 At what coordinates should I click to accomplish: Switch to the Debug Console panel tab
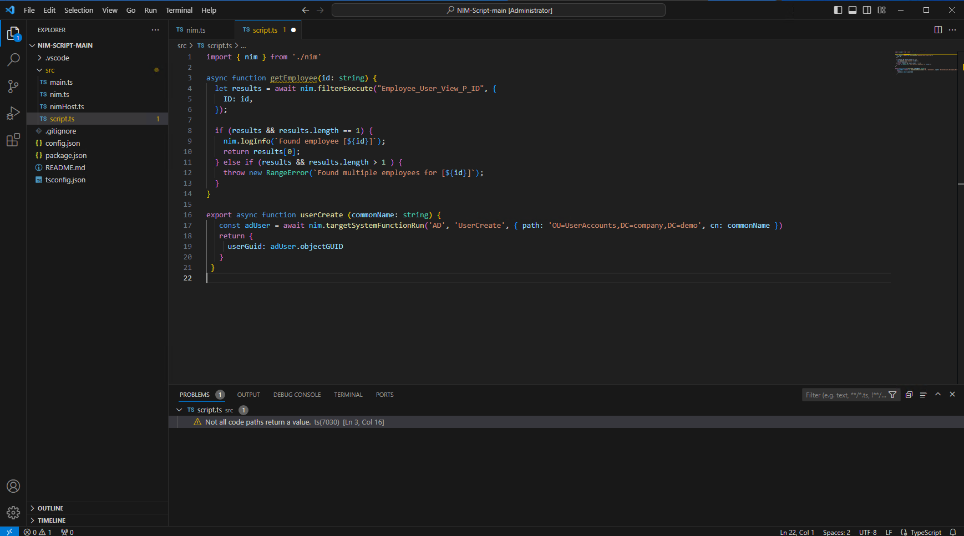(297, 395)
